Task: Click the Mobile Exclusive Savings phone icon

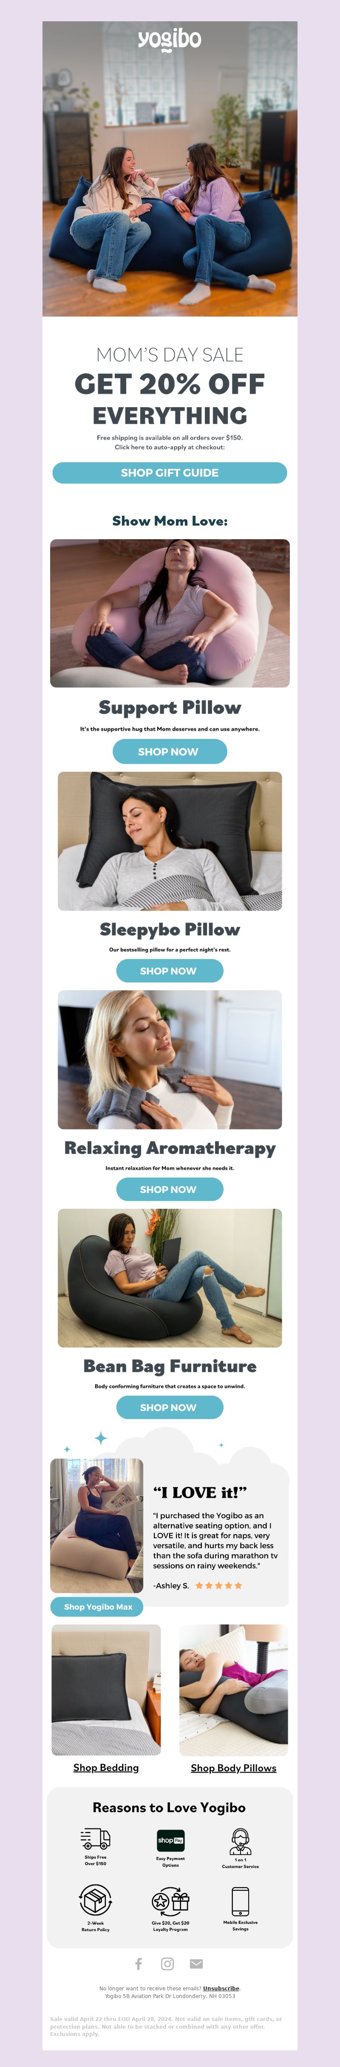Action: click(240, 1901)
